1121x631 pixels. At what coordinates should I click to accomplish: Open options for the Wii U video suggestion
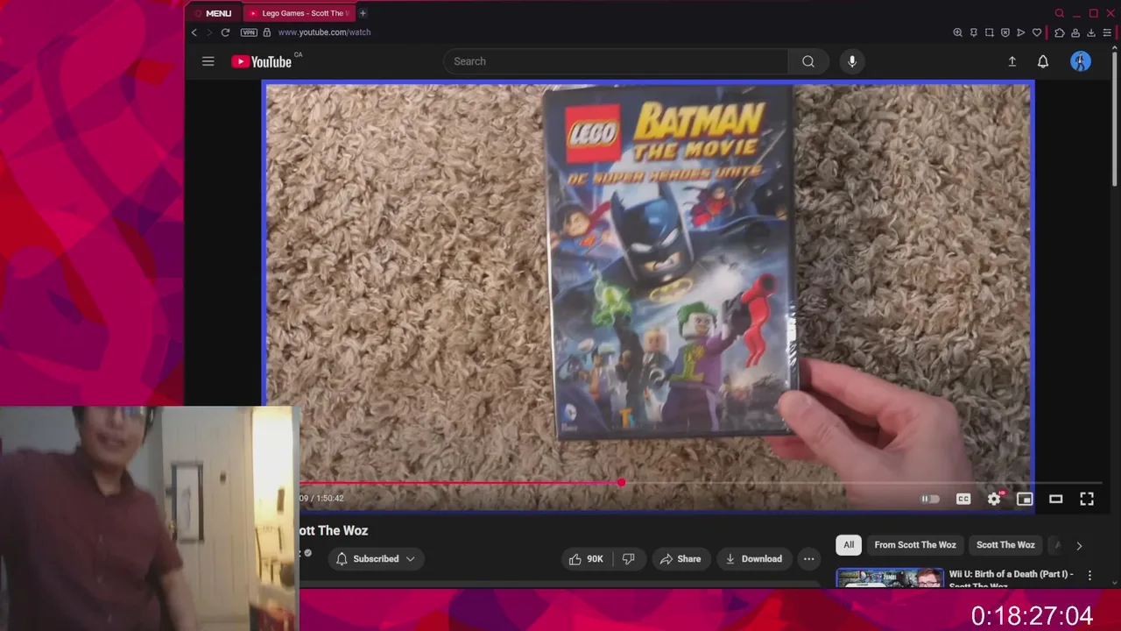[1089, 576]
